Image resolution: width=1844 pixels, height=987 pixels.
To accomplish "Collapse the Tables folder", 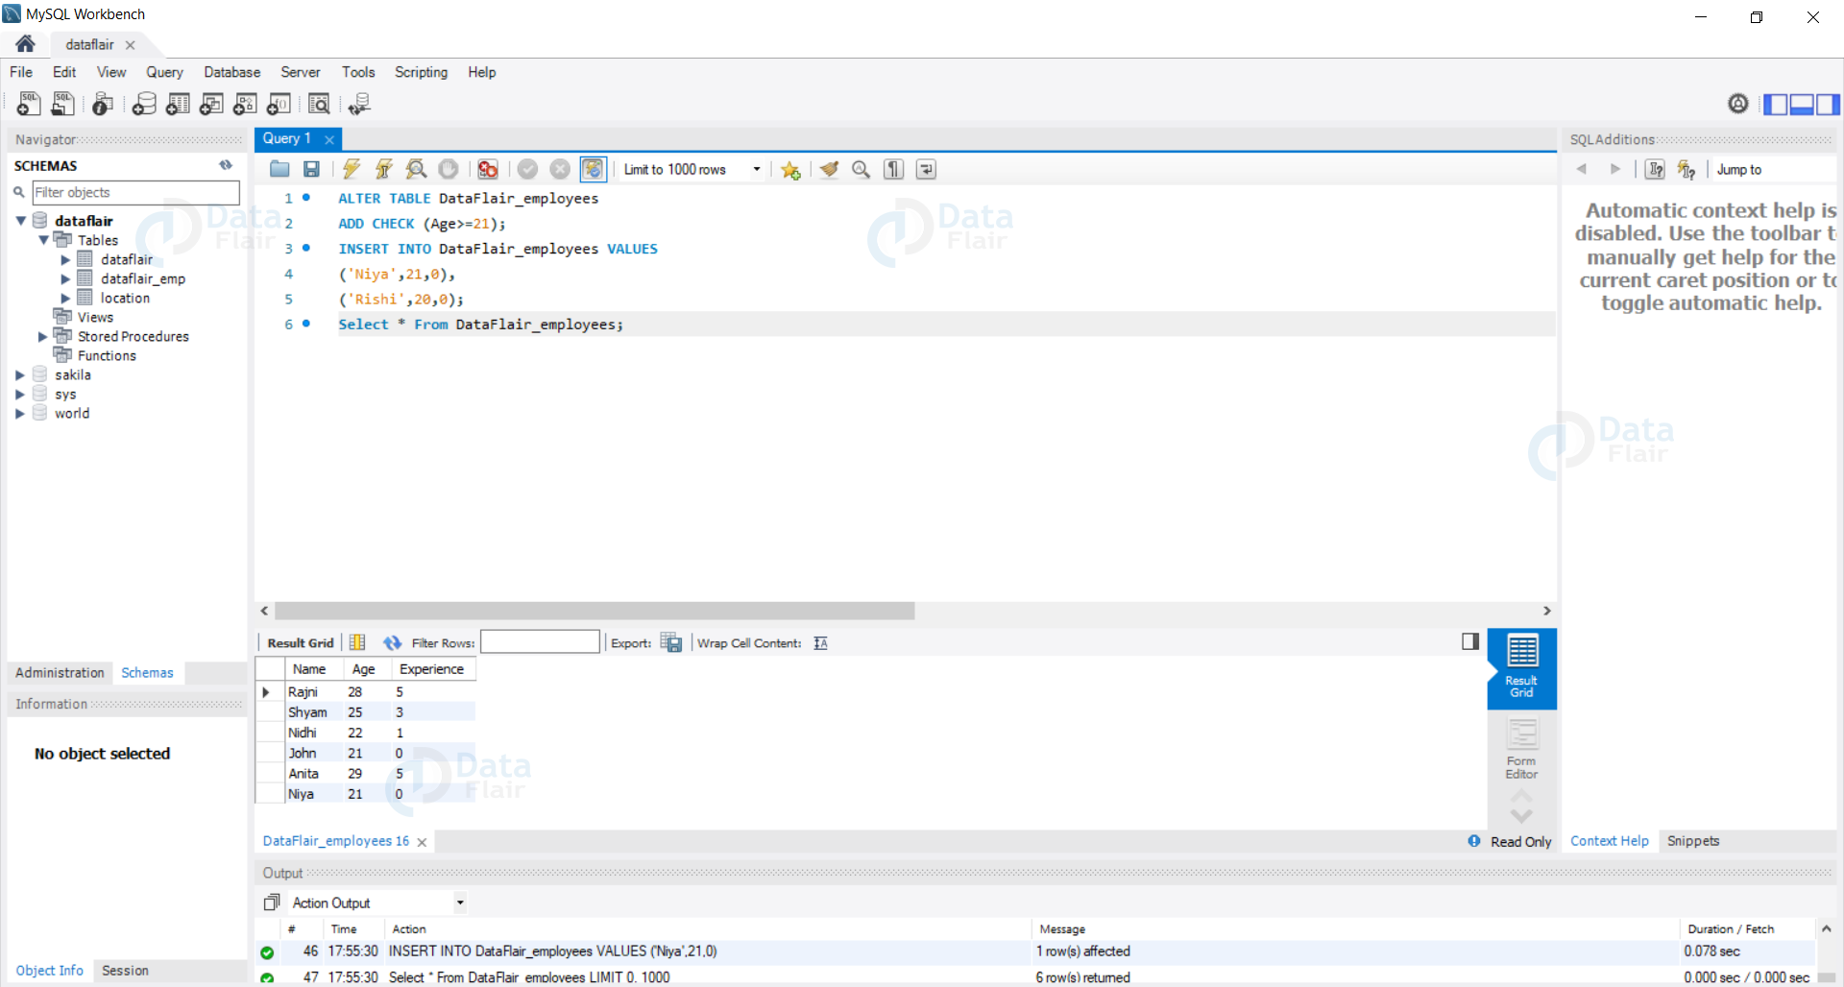I will [43, 240].
